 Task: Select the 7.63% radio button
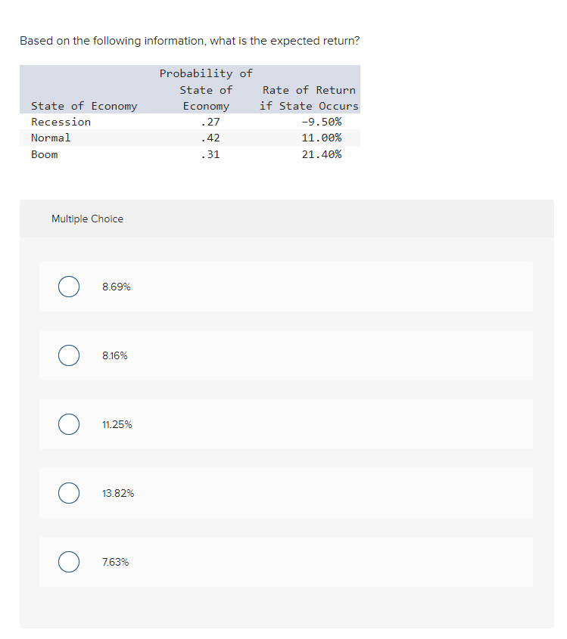tap(69, 562)
